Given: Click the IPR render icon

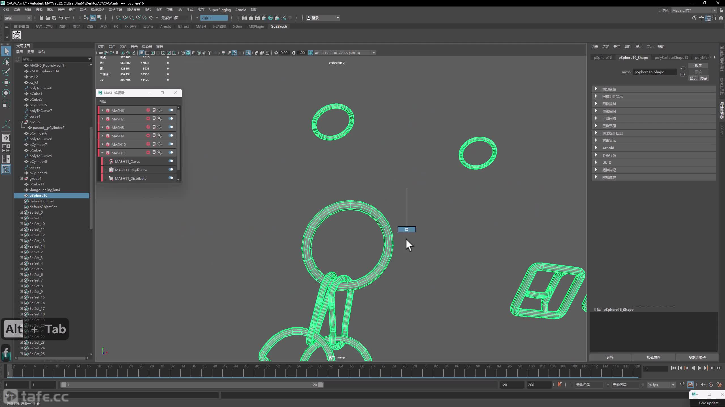Looking at the screenshot, I should [257, 18].
